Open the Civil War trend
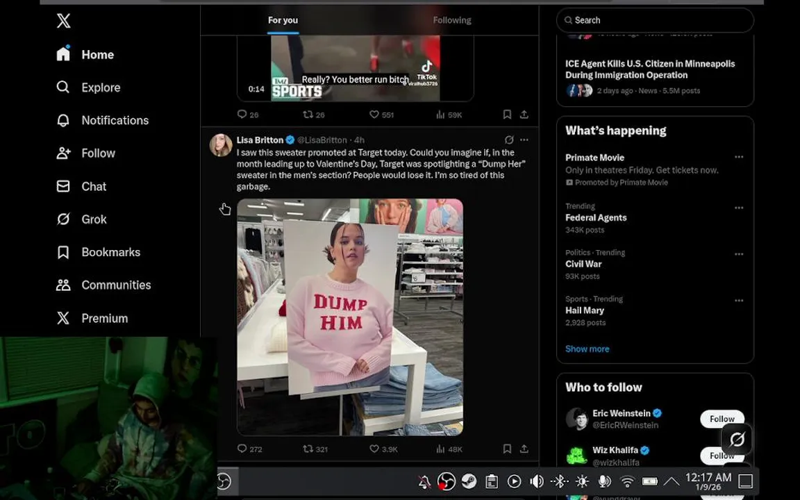The width and height of the screenshot is (800, 500). coord(583,264)
